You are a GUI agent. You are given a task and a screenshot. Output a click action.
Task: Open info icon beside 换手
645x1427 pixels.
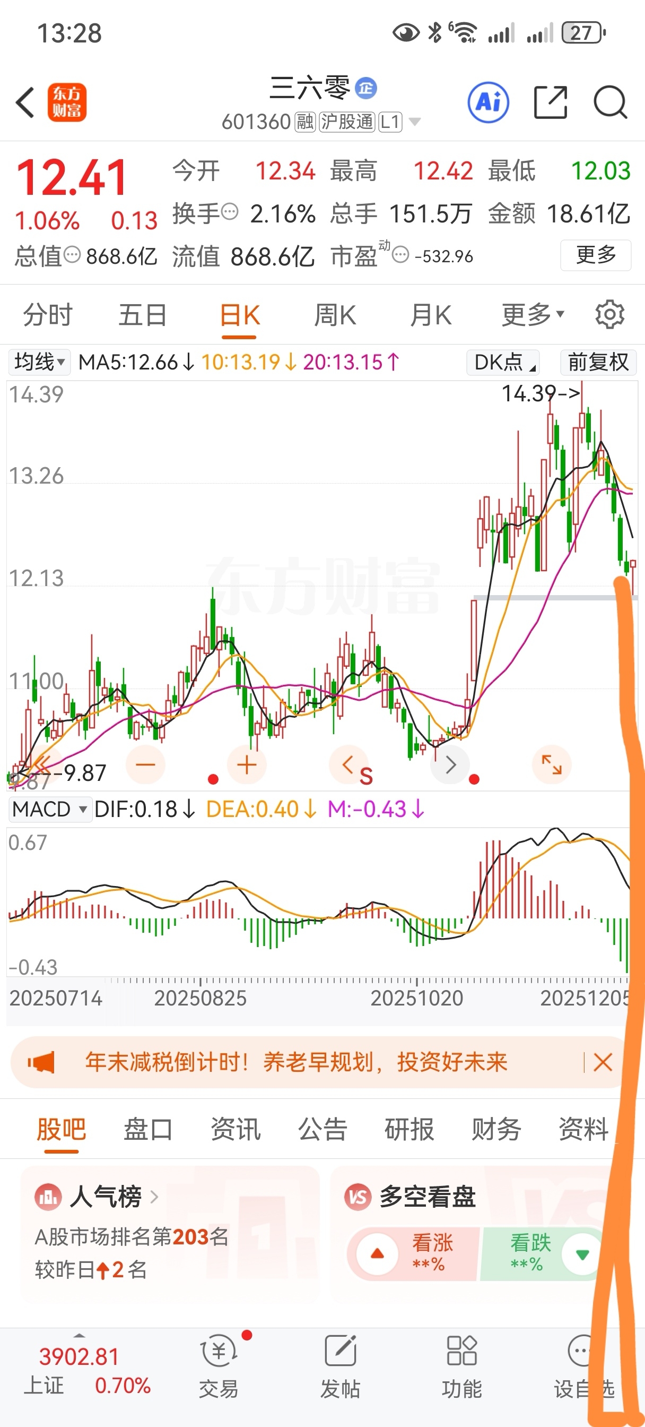pyautogui.click(x=229, y=212)
